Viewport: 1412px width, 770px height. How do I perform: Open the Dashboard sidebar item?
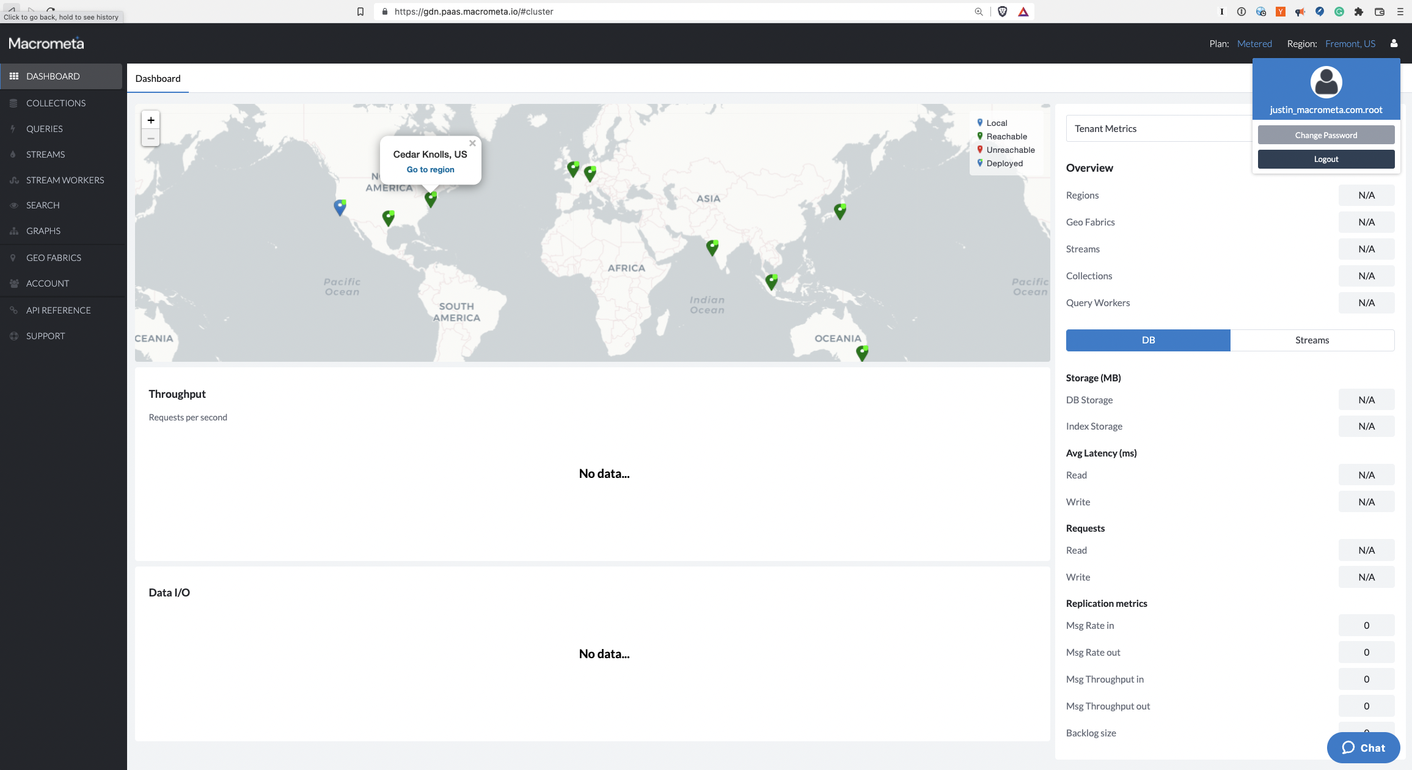pos(61,76)
